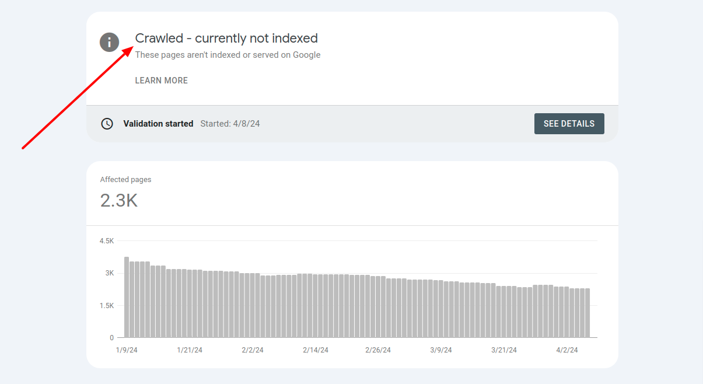Click the 2.3K affected pages count
The width and height of the screenshot is (703, 384).
click(119, 201)
